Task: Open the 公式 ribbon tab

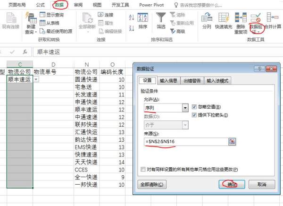Action: coord(40,5)
